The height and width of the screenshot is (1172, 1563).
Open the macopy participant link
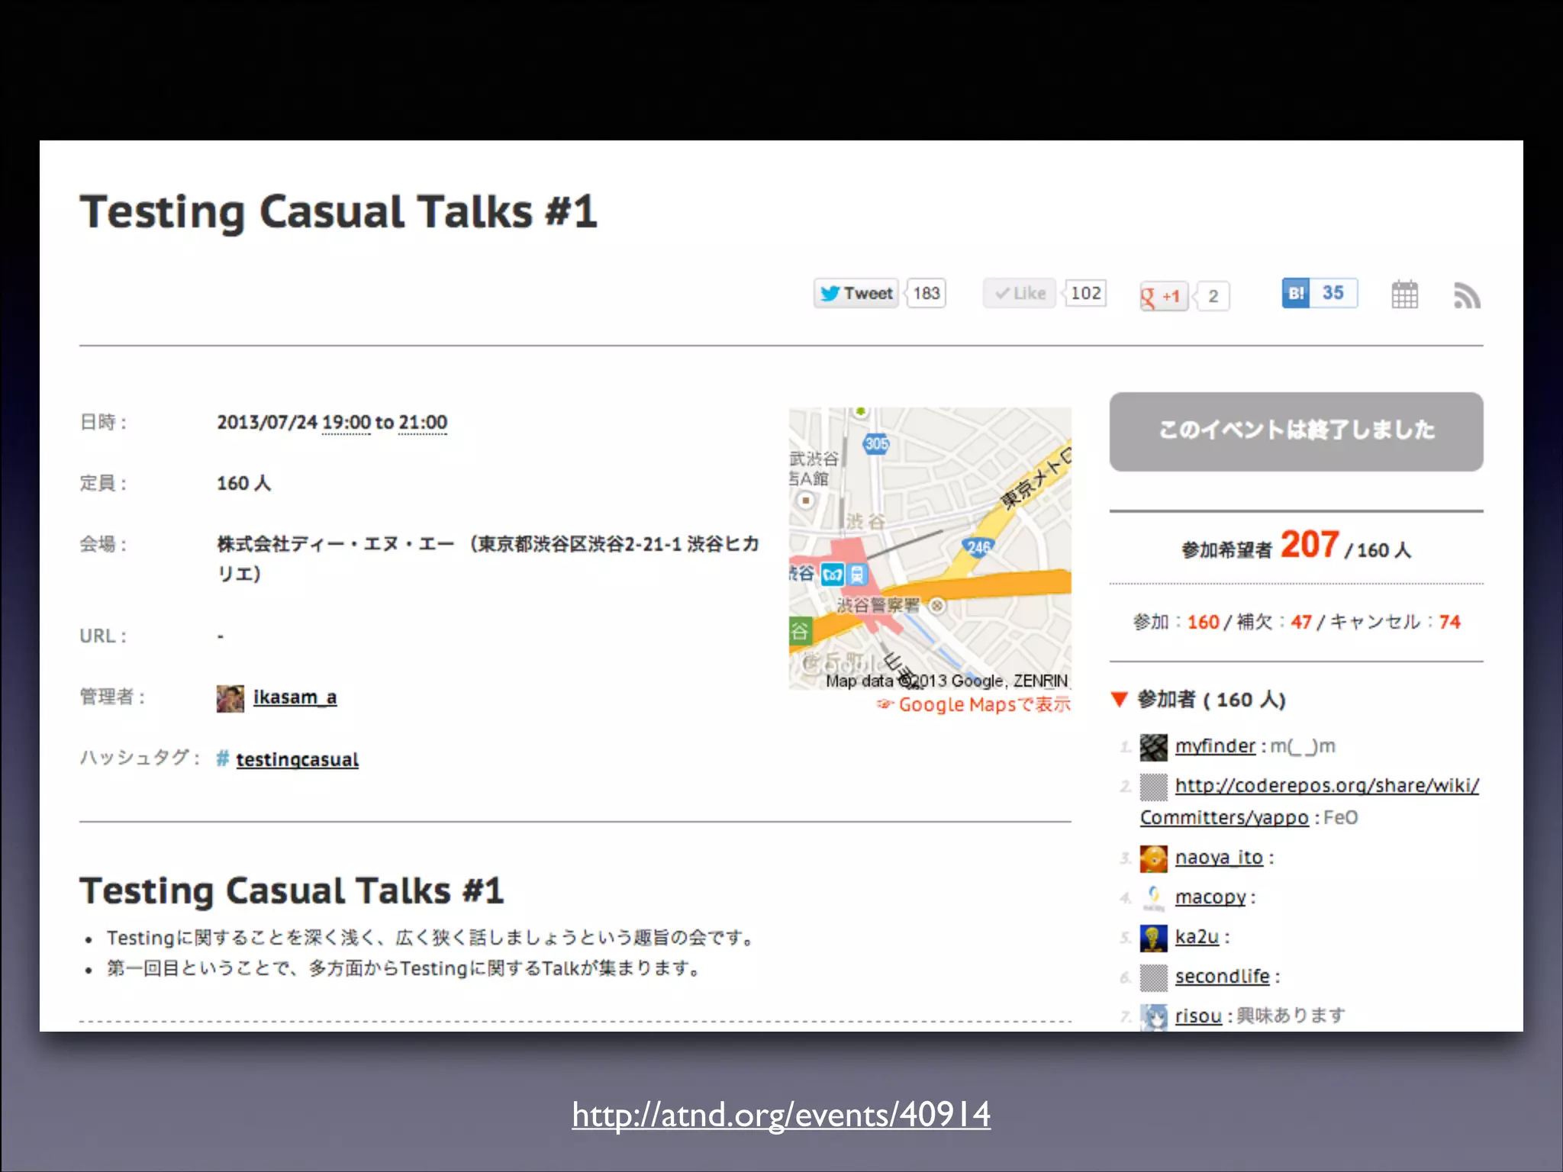1210,897
